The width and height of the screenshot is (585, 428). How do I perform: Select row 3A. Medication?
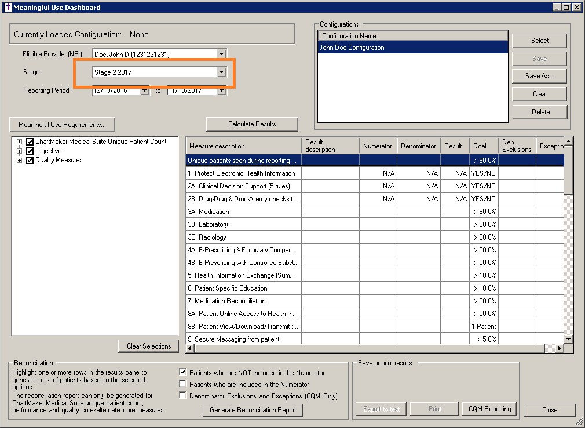pyautogui.click(x=375, y=211)
